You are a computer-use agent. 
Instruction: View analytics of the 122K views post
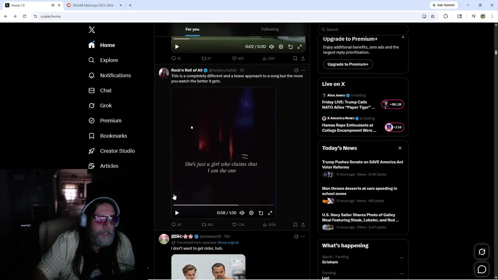pyautogui.click(x=269, y=224)
